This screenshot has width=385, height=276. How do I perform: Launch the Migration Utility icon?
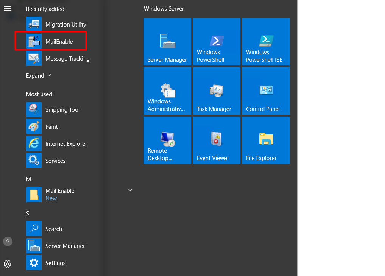pos(34,24)
